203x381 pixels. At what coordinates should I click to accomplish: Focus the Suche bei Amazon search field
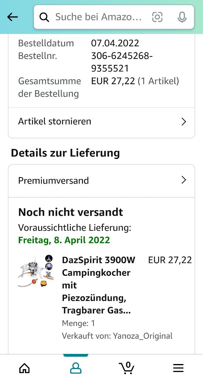99,17
